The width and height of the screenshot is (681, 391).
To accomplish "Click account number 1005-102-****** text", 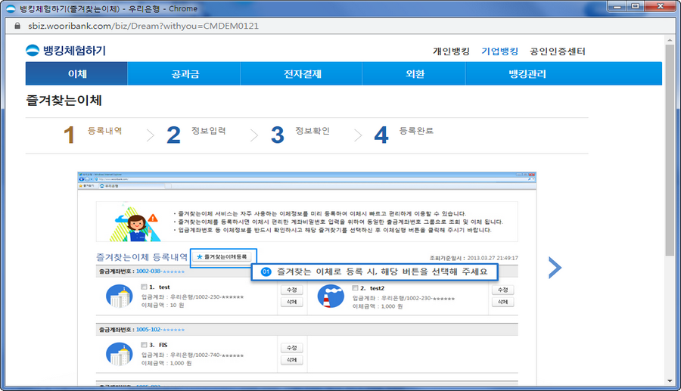I will pos(160,330).
